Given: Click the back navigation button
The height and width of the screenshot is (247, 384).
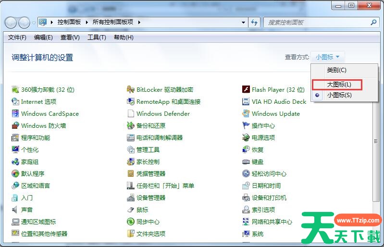Looking at the screenshot, I should [x=11, y=23].
